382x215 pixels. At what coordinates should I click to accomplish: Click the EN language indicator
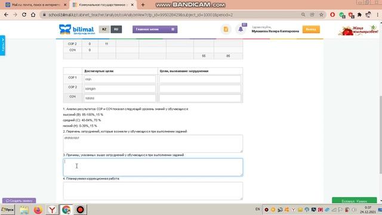[257, 209]
